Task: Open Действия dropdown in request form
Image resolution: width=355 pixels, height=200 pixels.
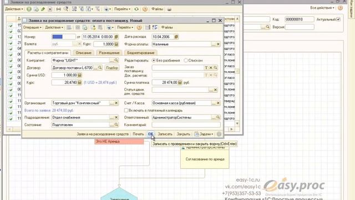Action: [x=54, y=27]
